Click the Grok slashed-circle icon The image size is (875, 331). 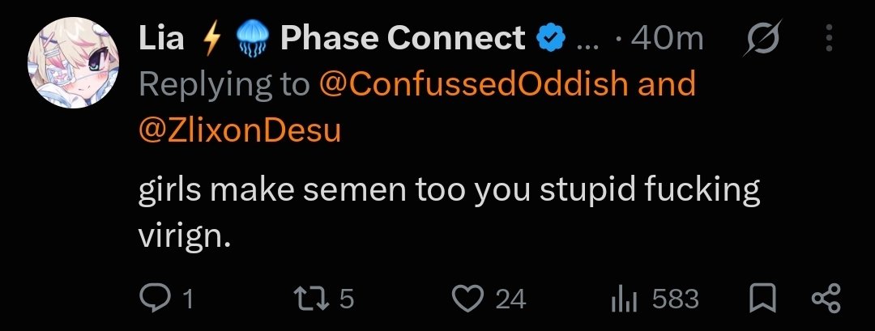point(762,38)
